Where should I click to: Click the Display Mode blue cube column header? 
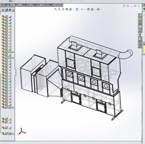(6, 10)
